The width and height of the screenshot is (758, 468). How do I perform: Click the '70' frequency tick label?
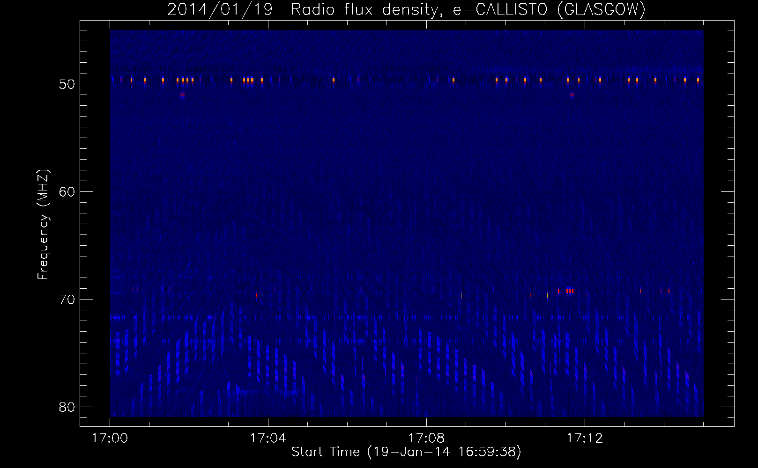(x=67, y=300)
